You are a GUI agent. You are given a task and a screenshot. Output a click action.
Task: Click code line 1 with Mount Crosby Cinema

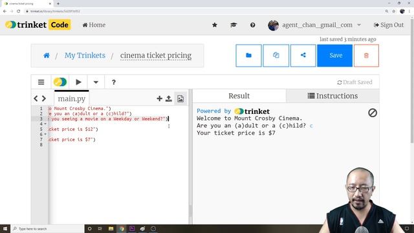point(80,109)
